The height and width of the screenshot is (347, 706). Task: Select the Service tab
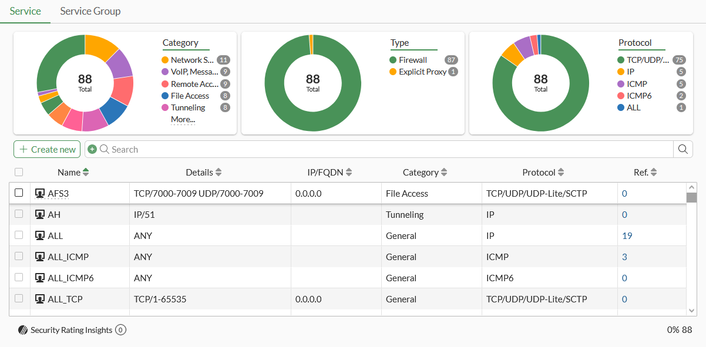pyautogui.click(x=25, y=11)
